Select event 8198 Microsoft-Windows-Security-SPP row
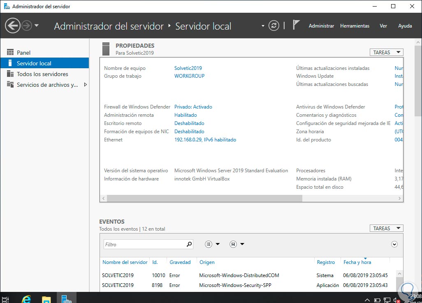Screen dimensions: 422x303 pos(248,285)
